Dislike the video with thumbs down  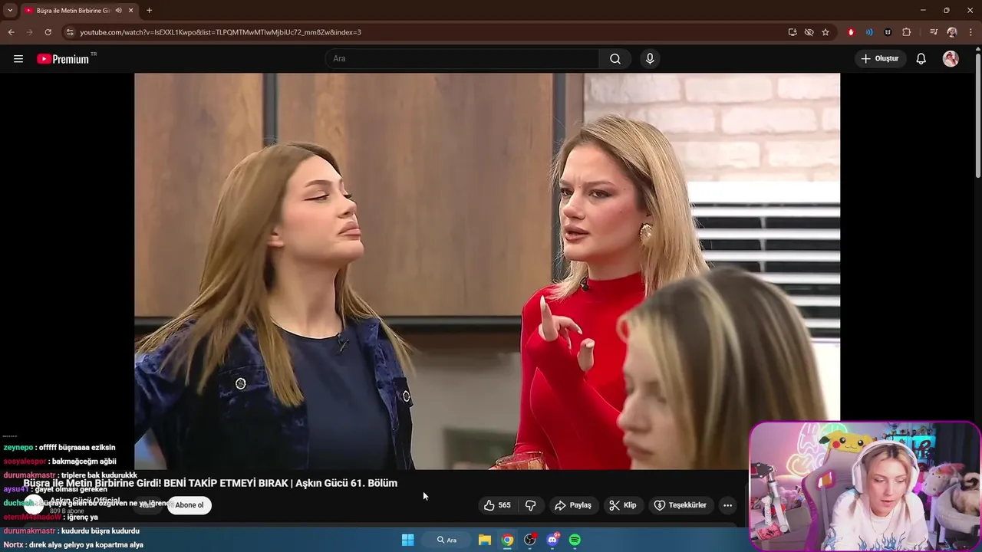pyautogui.click(x=530, y=505)
